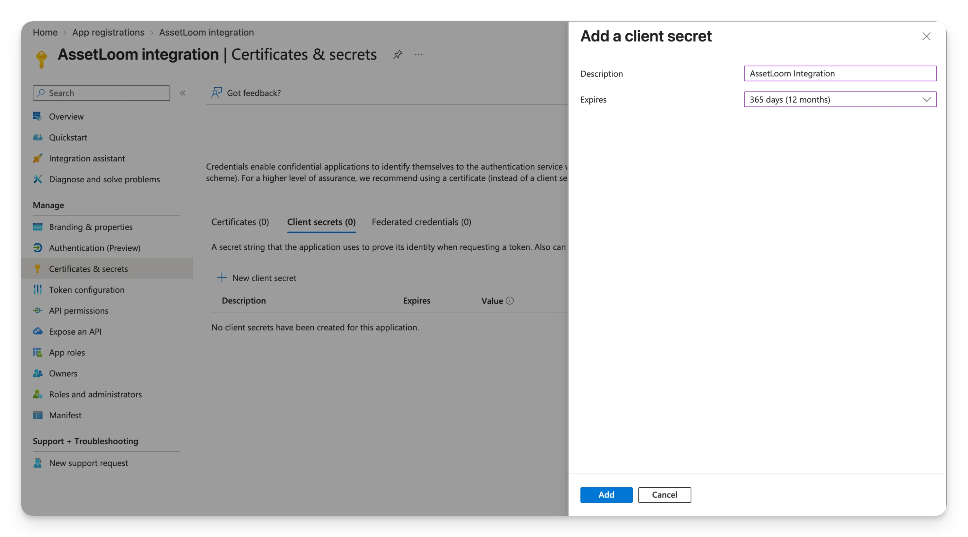
Task: Open the Expires dropdown
Action: coord(840,99)
